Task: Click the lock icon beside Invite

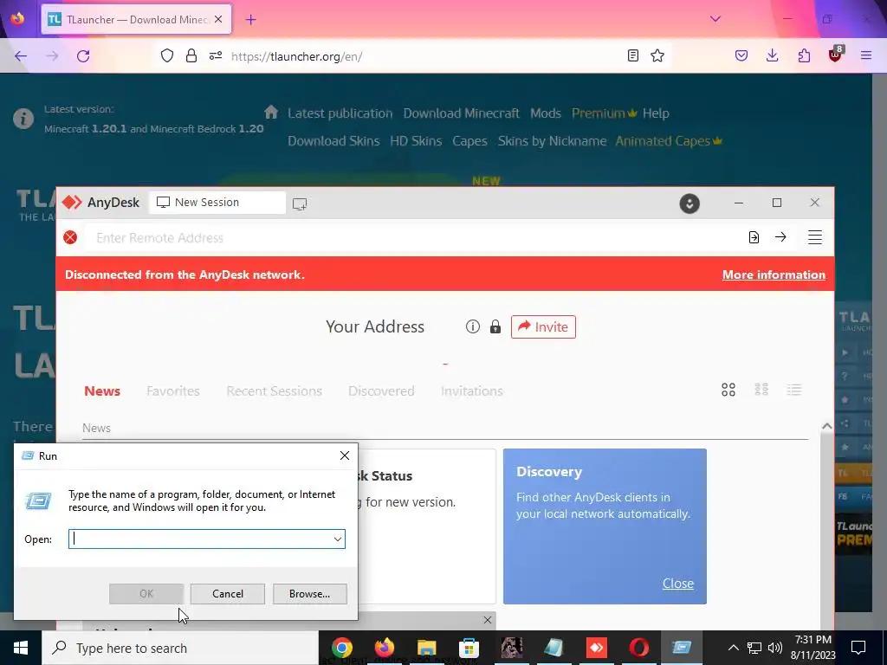Action: pos(495,326)
